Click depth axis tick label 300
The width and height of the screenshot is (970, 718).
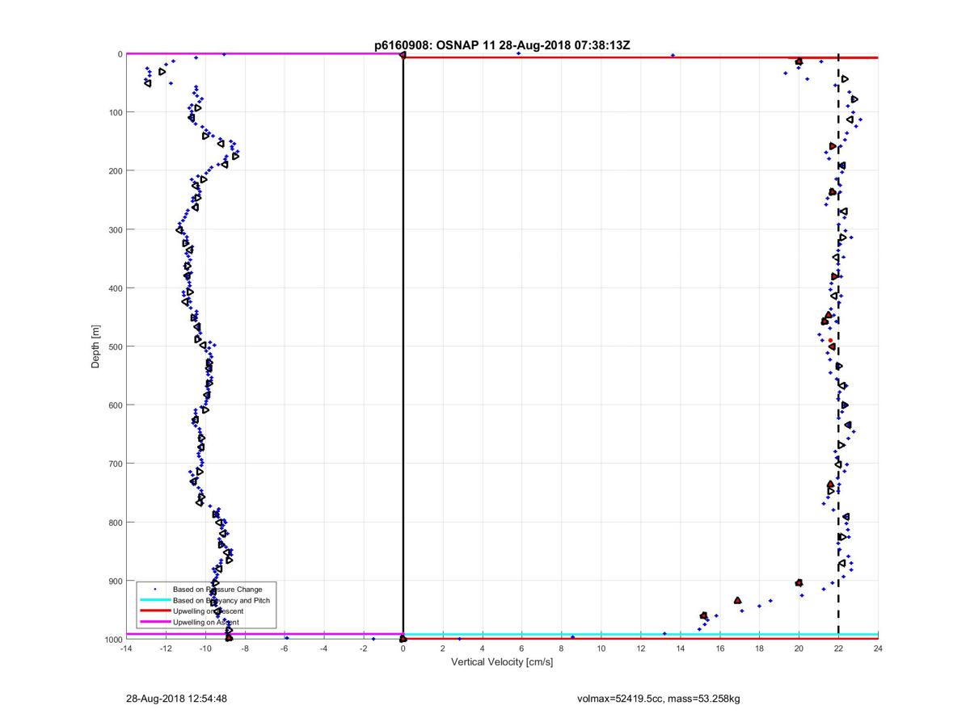pos(114,229)
